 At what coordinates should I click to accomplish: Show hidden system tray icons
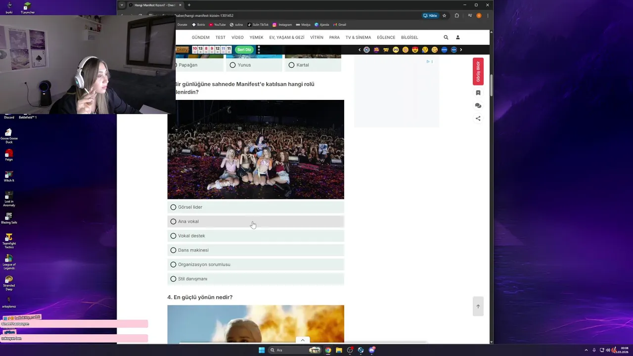(586, 350)
